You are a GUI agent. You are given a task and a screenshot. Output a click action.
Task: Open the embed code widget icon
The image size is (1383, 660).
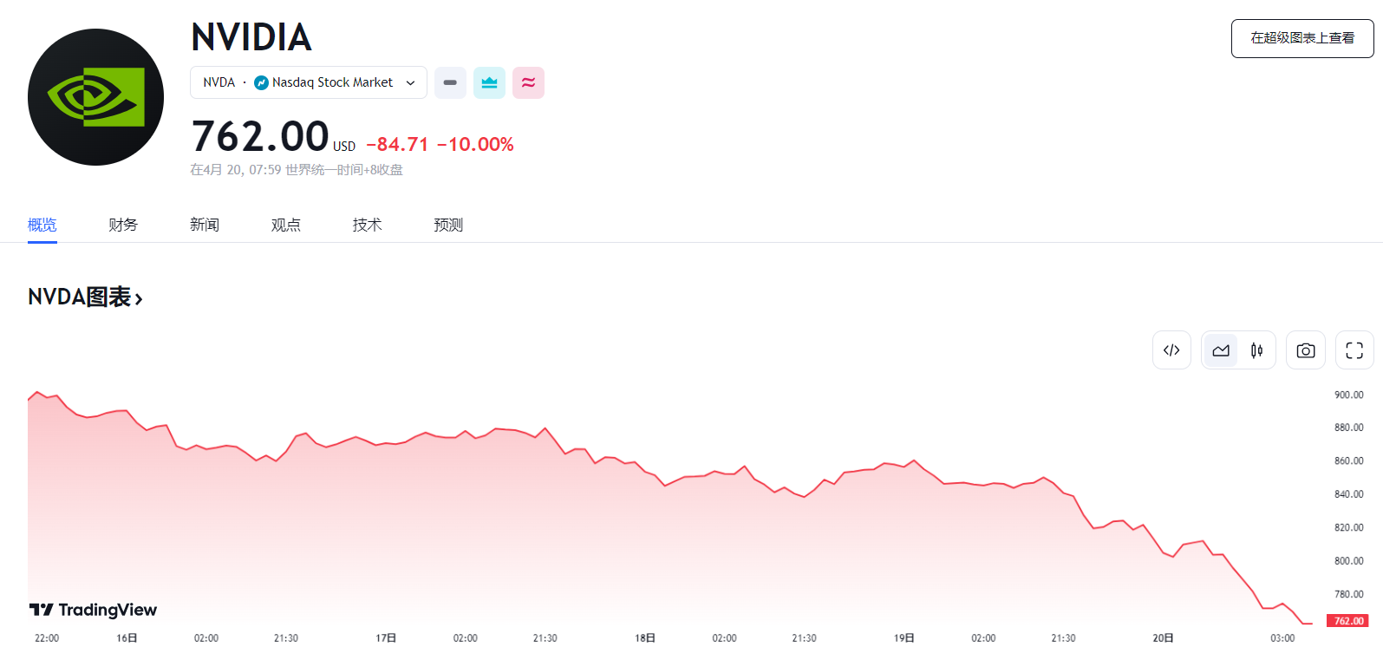pos(1171,350)
